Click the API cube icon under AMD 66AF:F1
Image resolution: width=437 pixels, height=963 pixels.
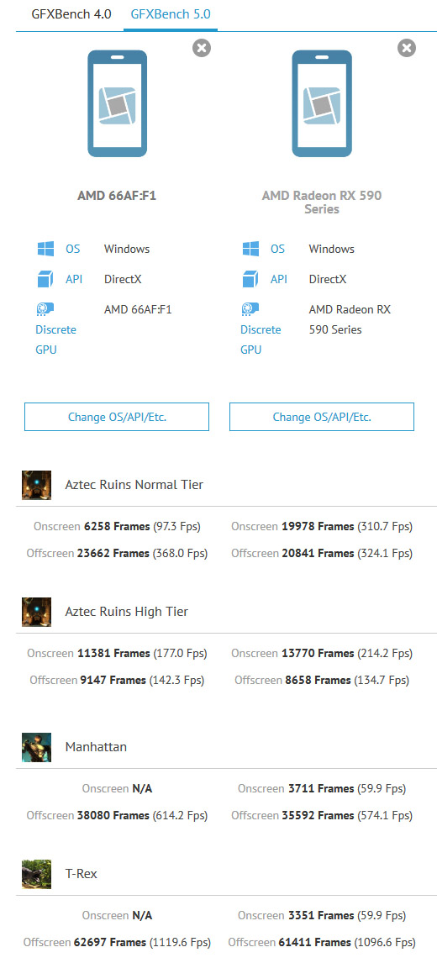click(x=45, y=279)
